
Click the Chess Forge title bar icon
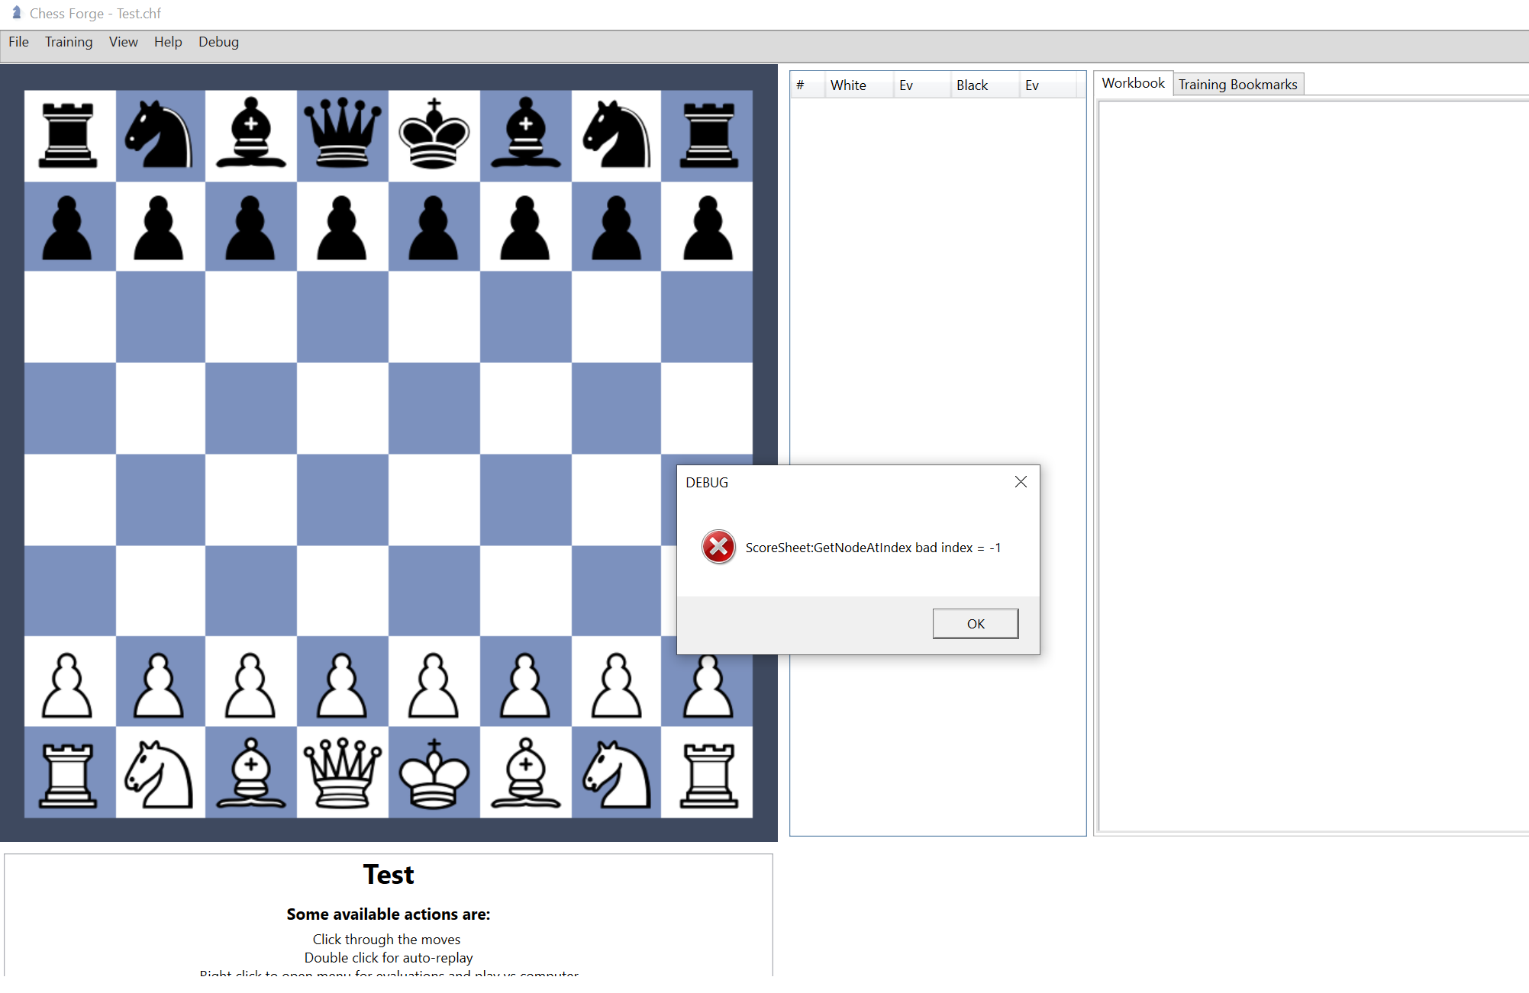(16, 13)
